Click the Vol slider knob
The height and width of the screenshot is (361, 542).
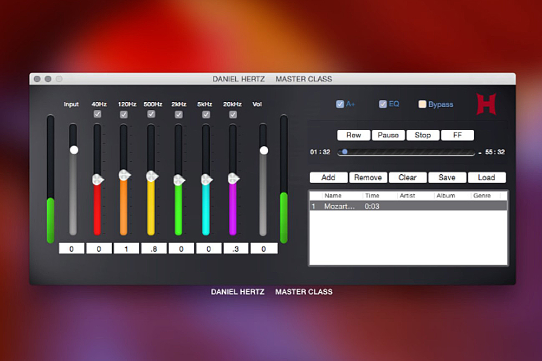coord(264,150)
